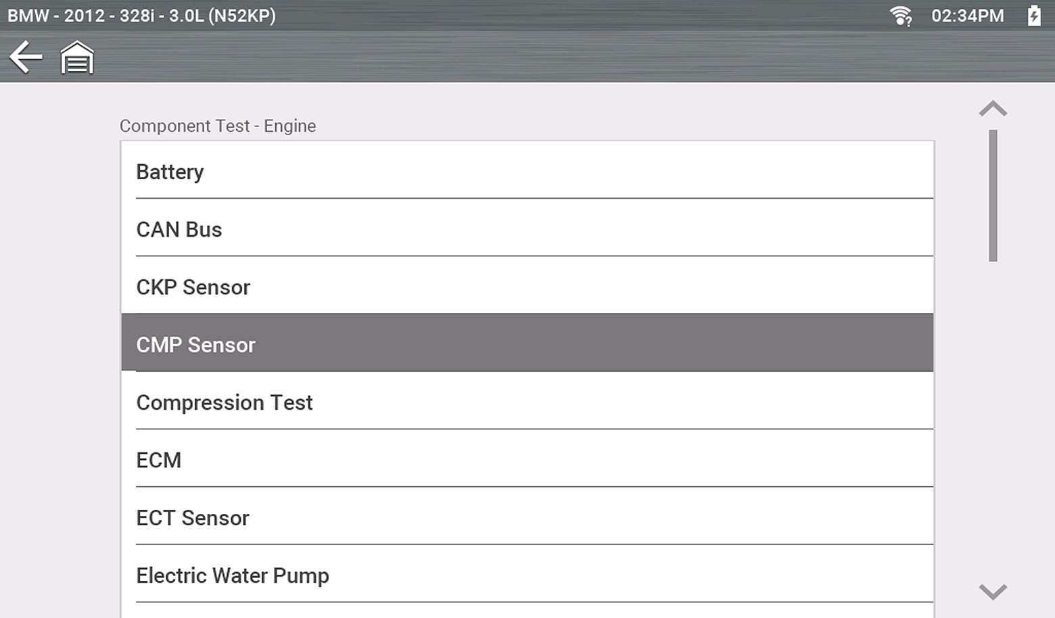Go back using the left arrow icon
Screen dimensions: 1055x618
pyautogui.click(x=26, y=57)
